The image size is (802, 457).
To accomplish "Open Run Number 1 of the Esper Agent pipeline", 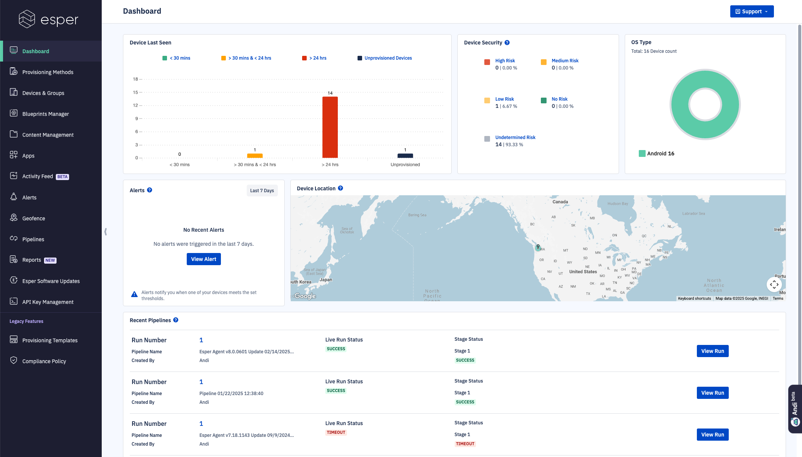I will pos(201,340).
